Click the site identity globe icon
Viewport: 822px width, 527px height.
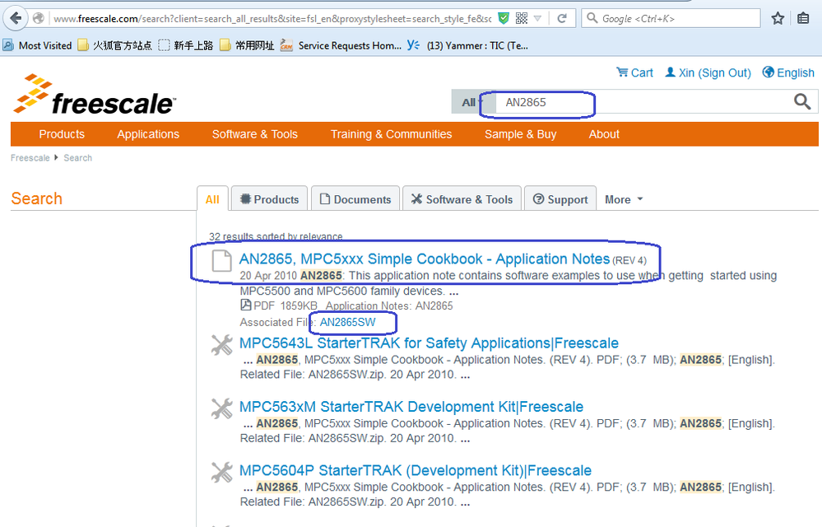[x=39, y=18]
